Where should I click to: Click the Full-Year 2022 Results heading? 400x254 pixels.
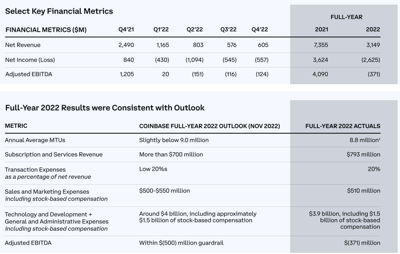point(105,108)
